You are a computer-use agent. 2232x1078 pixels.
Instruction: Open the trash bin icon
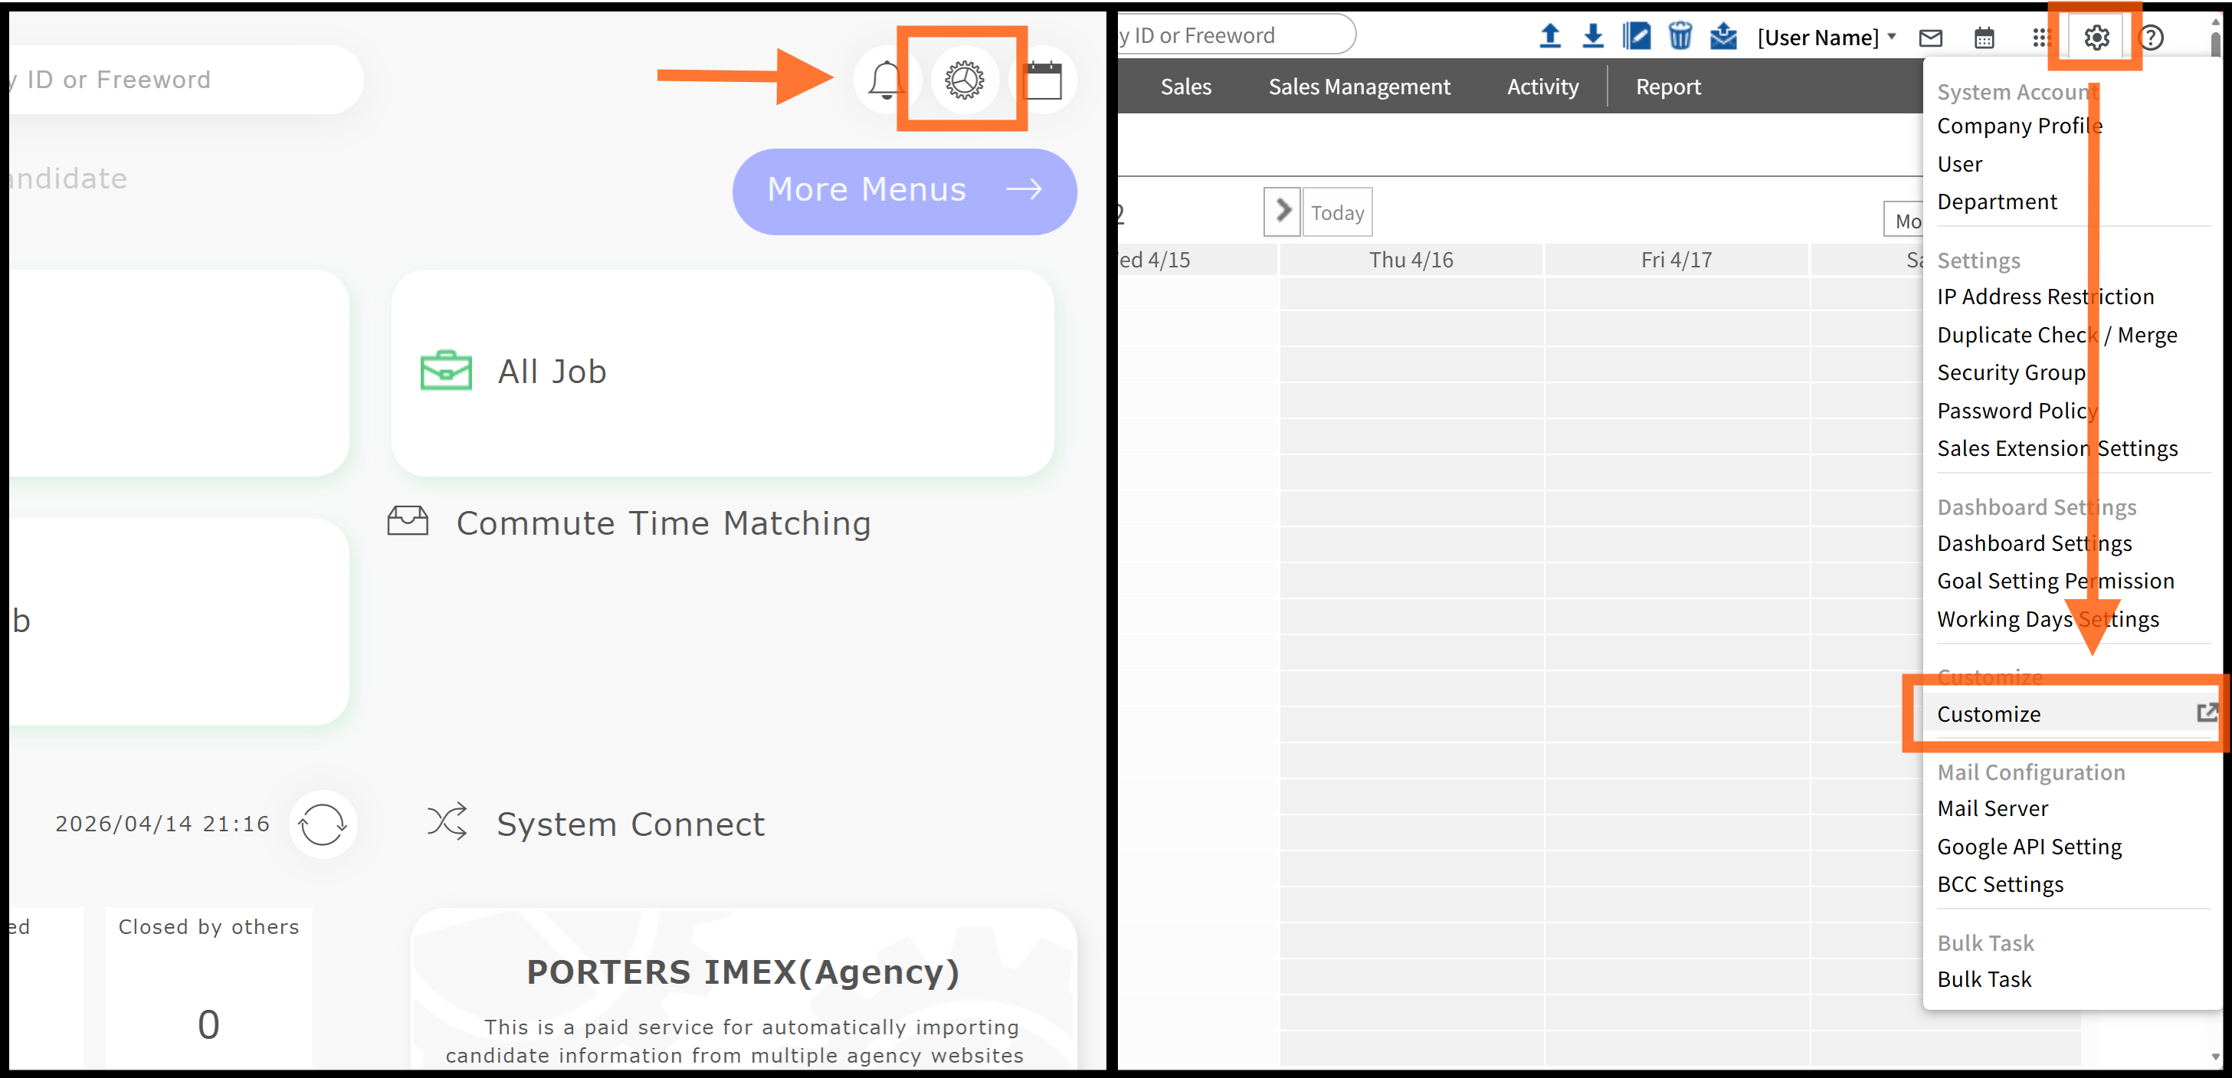point(1680,37)
